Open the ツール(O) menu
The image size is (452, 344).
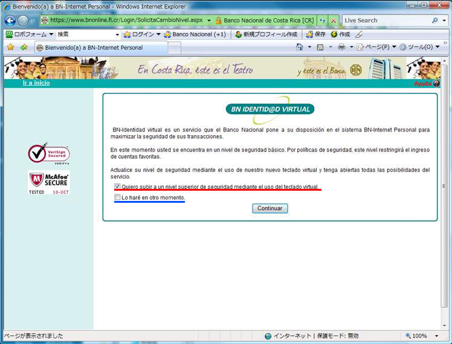tap(420, 47)
